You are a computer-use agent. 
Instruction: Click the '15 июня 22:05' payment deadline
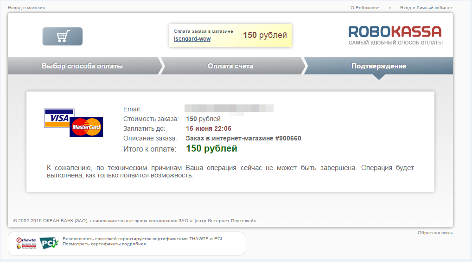(x=208, y=128)
